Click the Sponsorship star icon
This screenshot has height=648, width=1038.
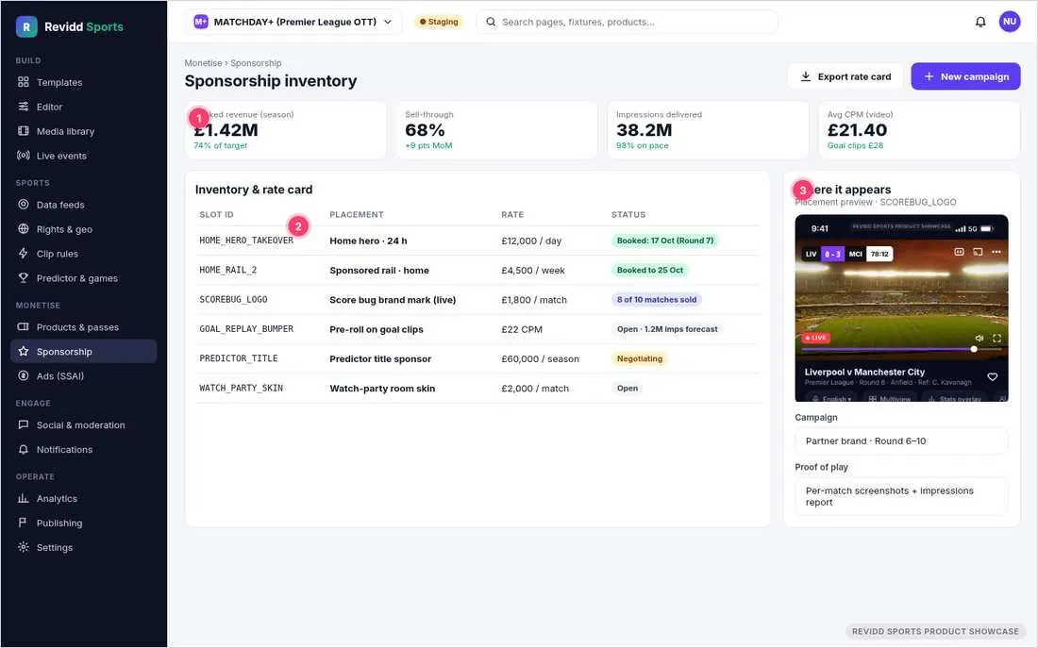tap(24, 352)
